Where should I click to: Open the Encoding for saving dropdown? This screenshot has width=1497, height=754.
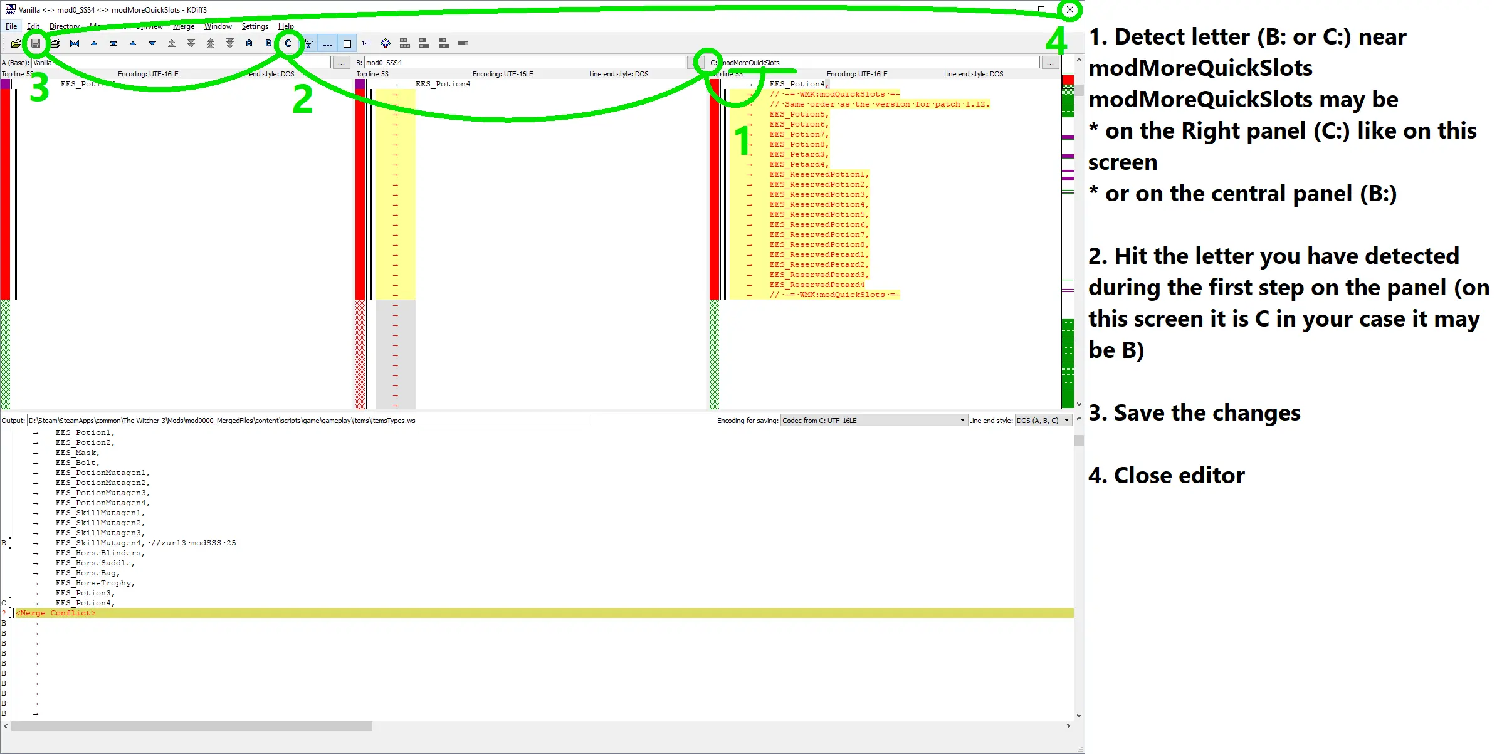[960, 421]
